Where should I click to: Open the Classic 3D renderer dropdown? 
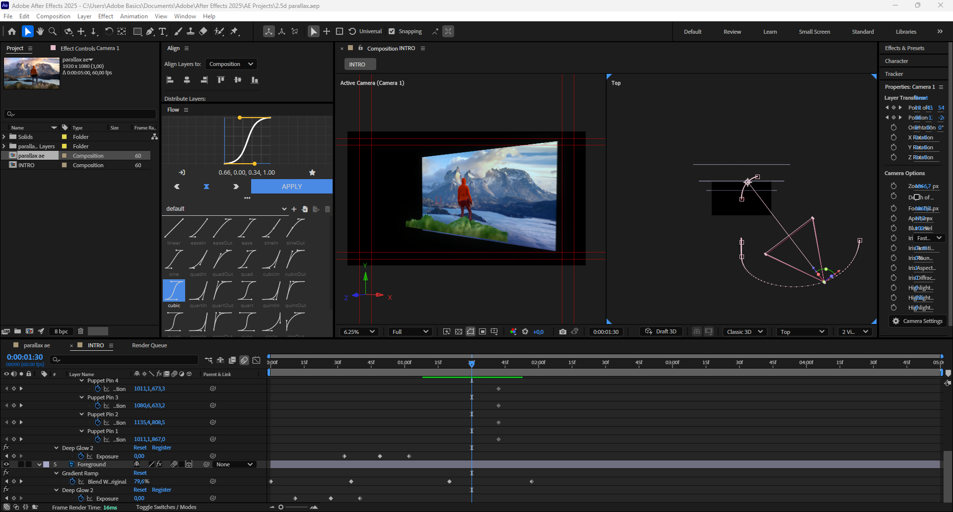click(x=745, y=332)
